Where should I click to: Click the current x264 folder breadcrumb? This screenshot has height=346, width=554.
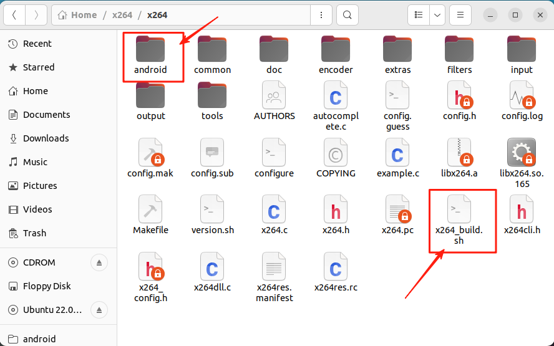pyautogui.click(x=157, y=15)
